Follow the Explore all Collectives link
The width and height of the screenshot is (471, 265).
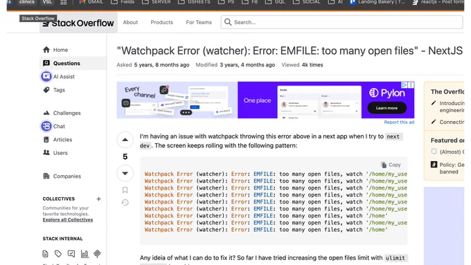(68, 220)
